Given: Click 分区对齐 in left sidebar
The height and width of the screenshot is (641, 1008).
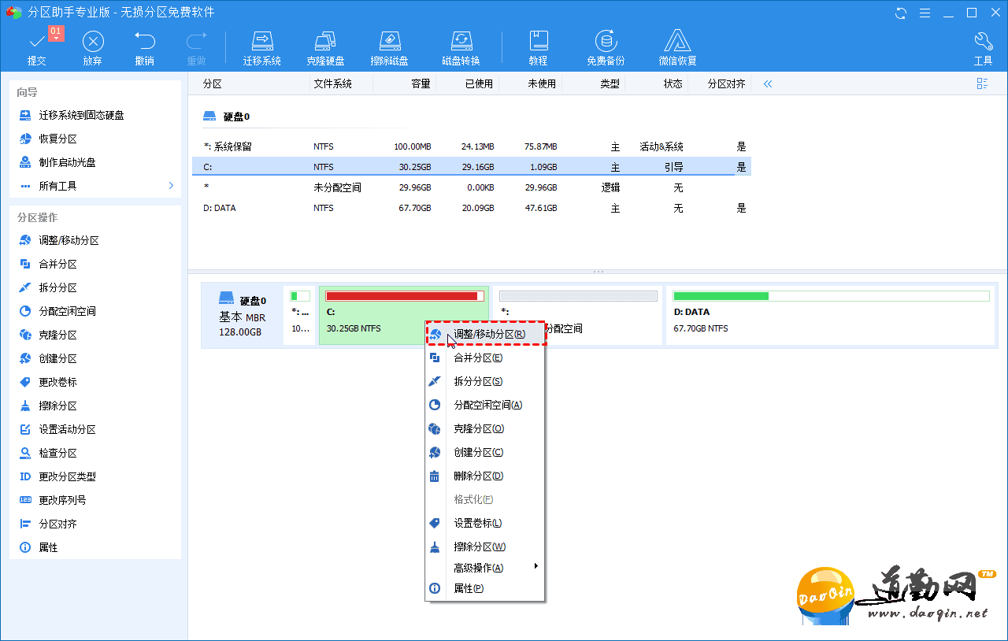Looking at the screenshot, I should point(48,524).
